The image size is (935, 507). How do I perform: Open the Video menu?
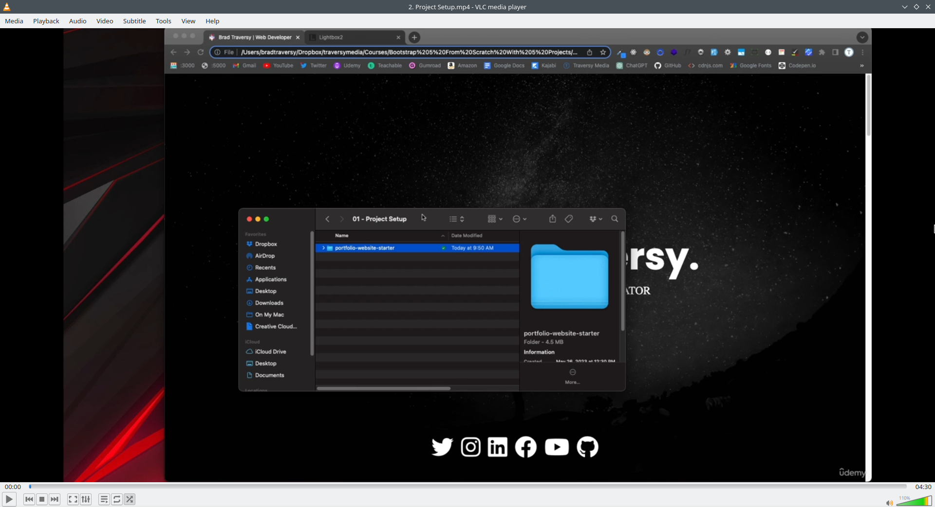click(x=105, y=21)
